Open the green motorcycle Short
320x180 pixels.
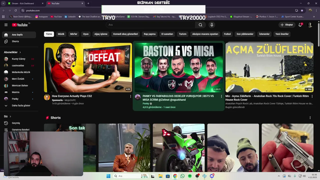coord(179,148)
